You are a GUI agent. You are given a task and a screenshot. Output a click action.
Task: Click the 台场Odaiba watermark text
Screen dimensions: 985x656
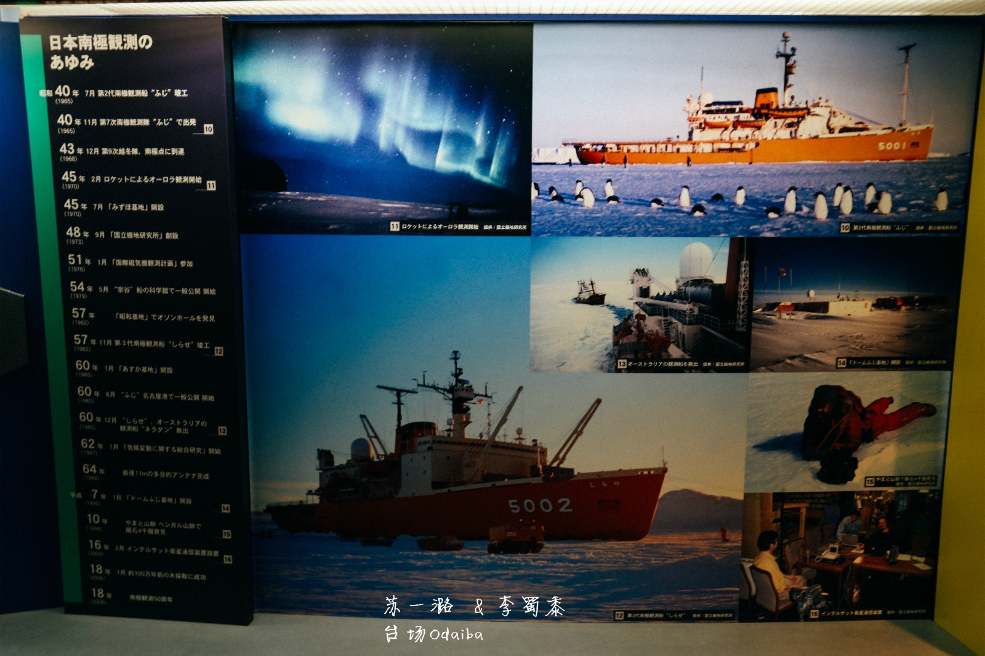pos(433,634)
